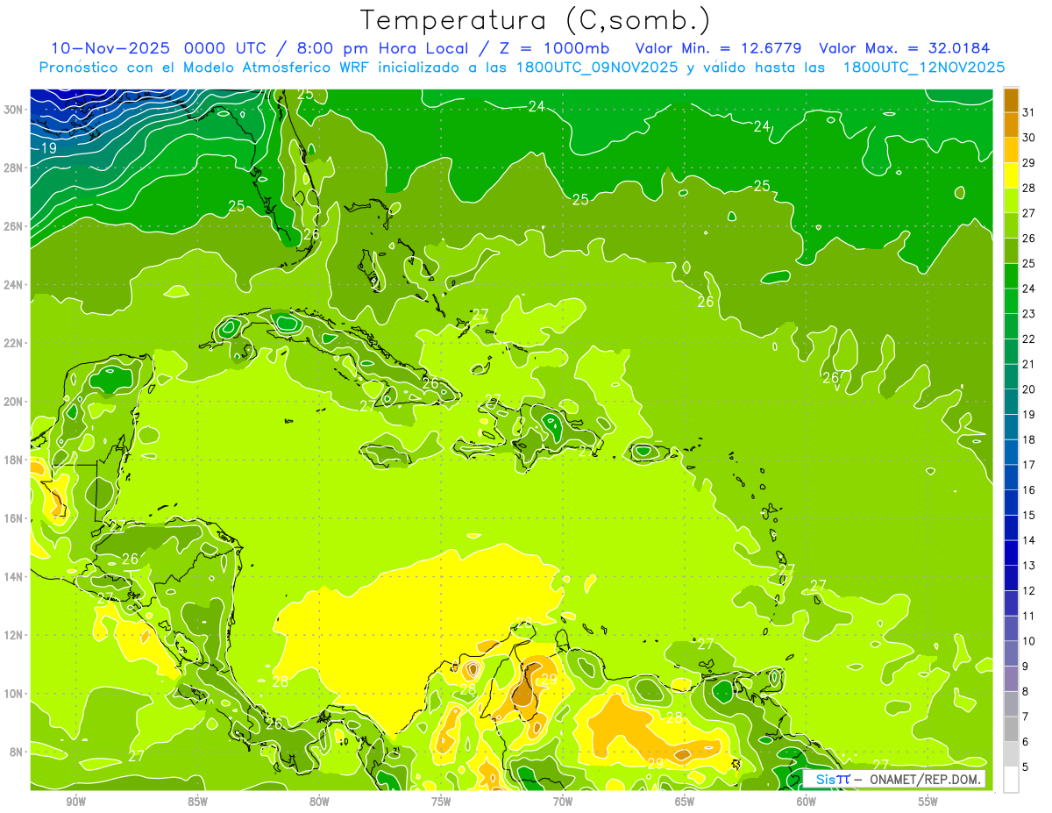Click legend scale value 12

pyautogui.click(x=1029, y=590)
